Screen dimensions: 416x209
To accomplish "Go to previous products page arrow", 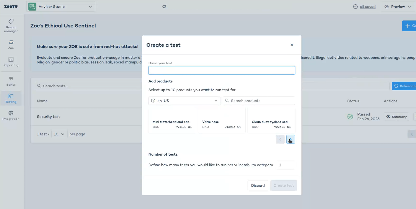I will pos(280,139).
